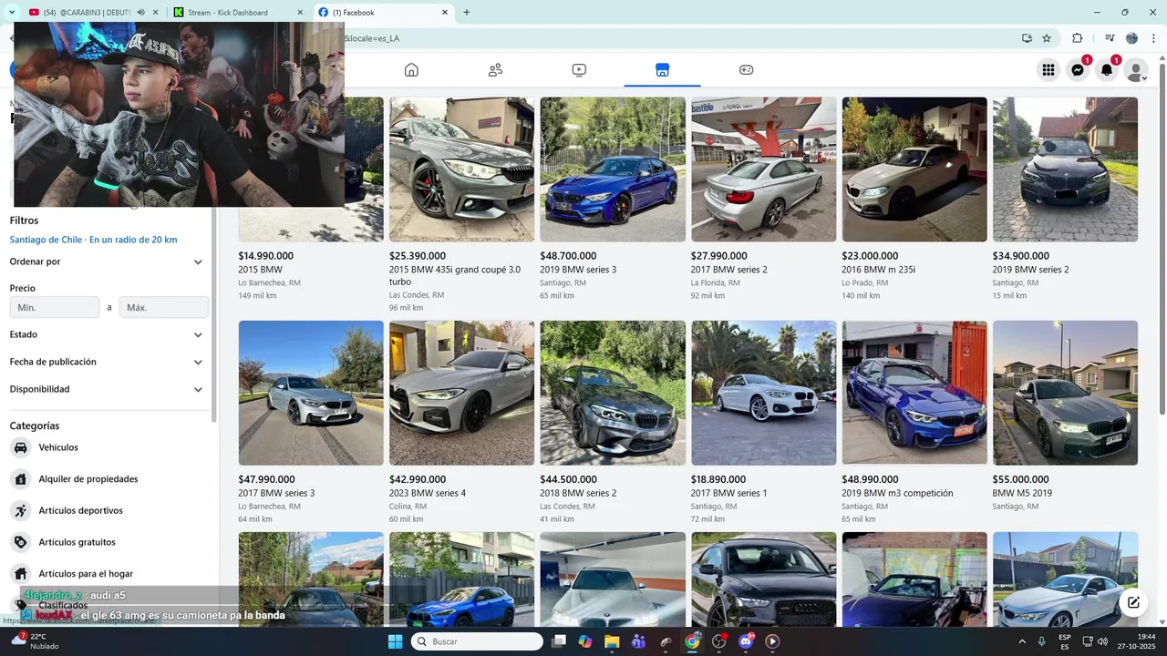The image size is (1167, 656).
Task: Open the Facebook menu grid icon
Action: pos(1048,70)
